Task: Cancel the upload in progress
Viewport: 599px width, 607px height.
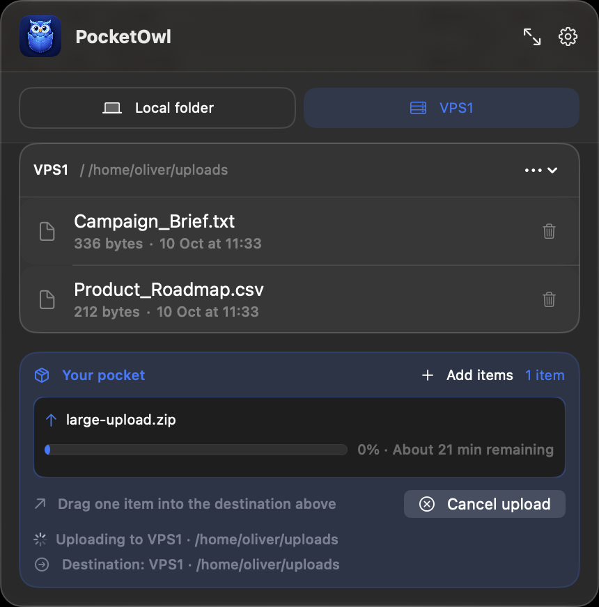Action: coord(484,504)
